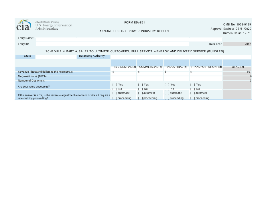Screen dimensions: 272x210
Task: Click the Commercial revenue dollar field
Action: (150, 72)
